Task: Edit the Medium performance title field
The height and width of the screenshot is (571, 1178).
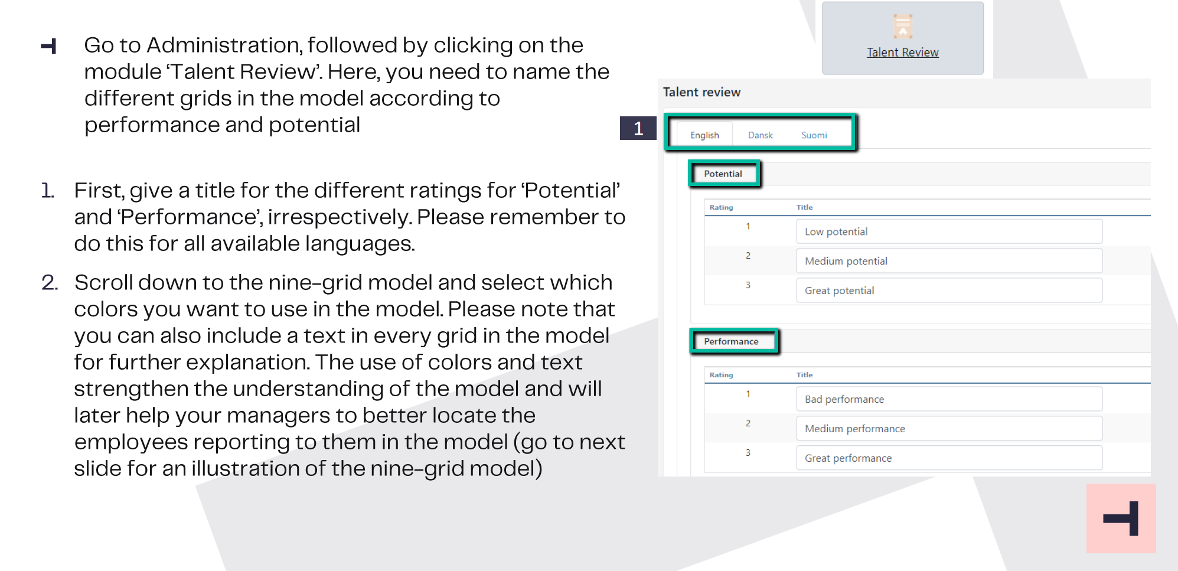Action: click(949, 429)
